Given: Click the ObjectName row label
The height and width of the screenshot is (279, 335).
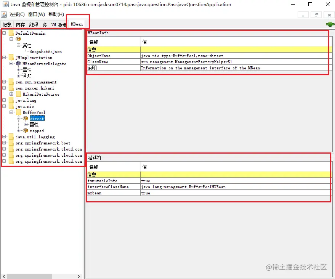Looking at the screenshot, I should (x=99, y=56).
